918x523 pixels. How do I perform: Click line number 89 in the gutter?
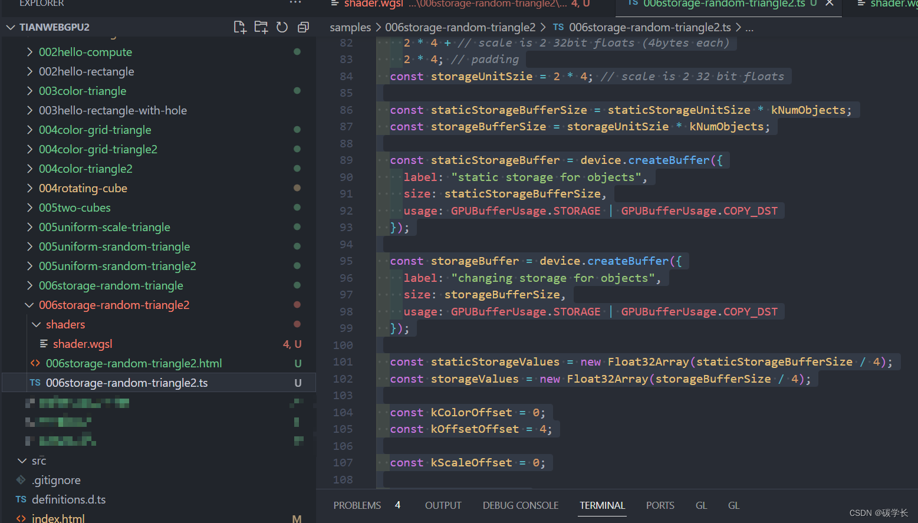(346, 160)
